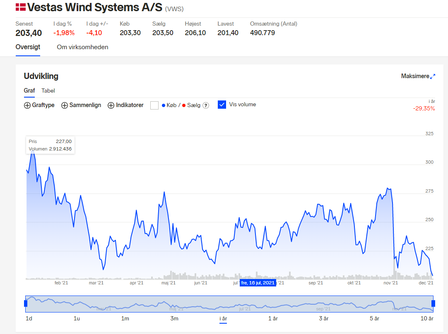The image size is (448, 334).
Task: Click the Danish flag icon
Action: (x=21, y=7)
